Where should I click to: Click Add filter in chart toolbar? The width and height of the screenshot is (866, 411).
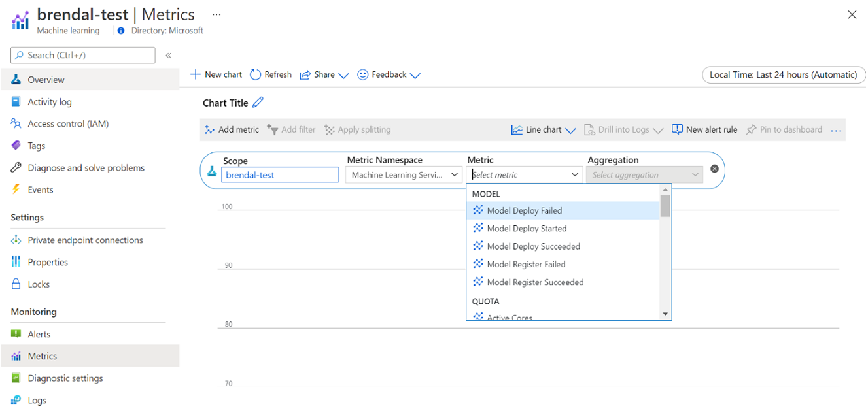tap(291, 129)
